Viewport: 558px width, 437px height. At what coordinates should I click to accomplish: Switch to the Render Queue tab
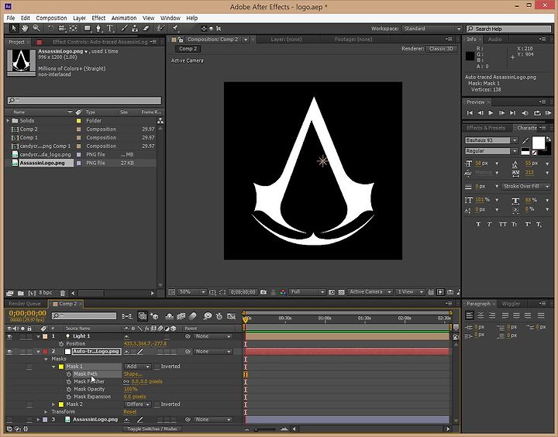click(25, 304)
